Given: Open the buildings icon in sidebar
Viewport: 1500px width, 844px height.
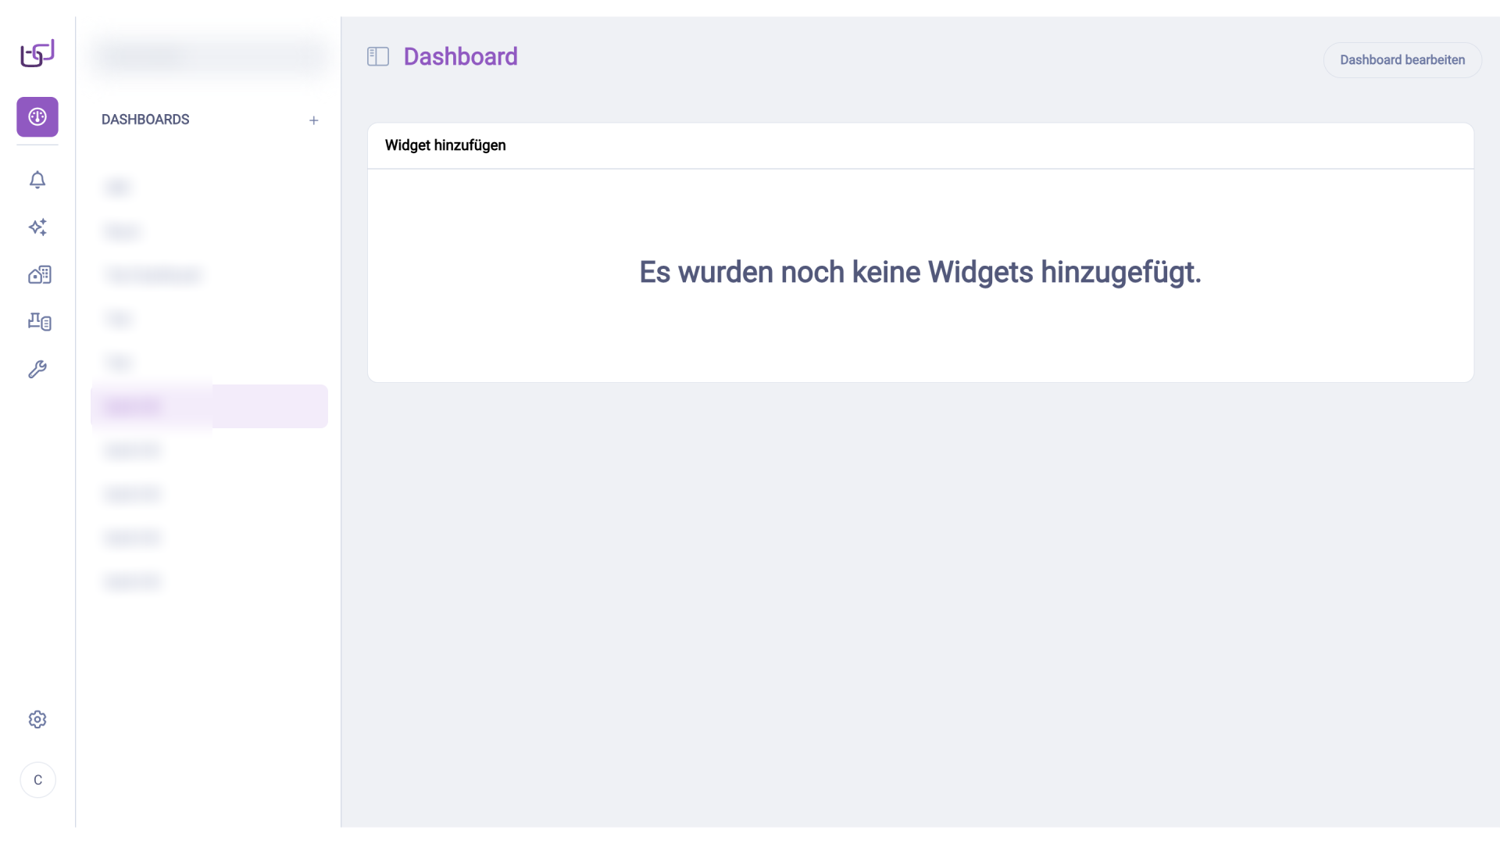Looking at the screenshot, I should (39, 275).
